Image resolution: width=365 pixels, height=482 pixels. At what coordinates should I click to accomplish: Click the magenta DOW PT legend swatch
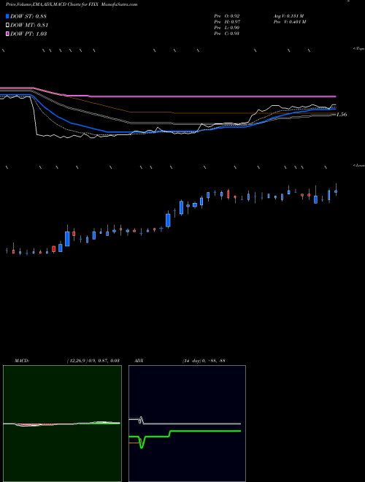(x=7, y=34)
